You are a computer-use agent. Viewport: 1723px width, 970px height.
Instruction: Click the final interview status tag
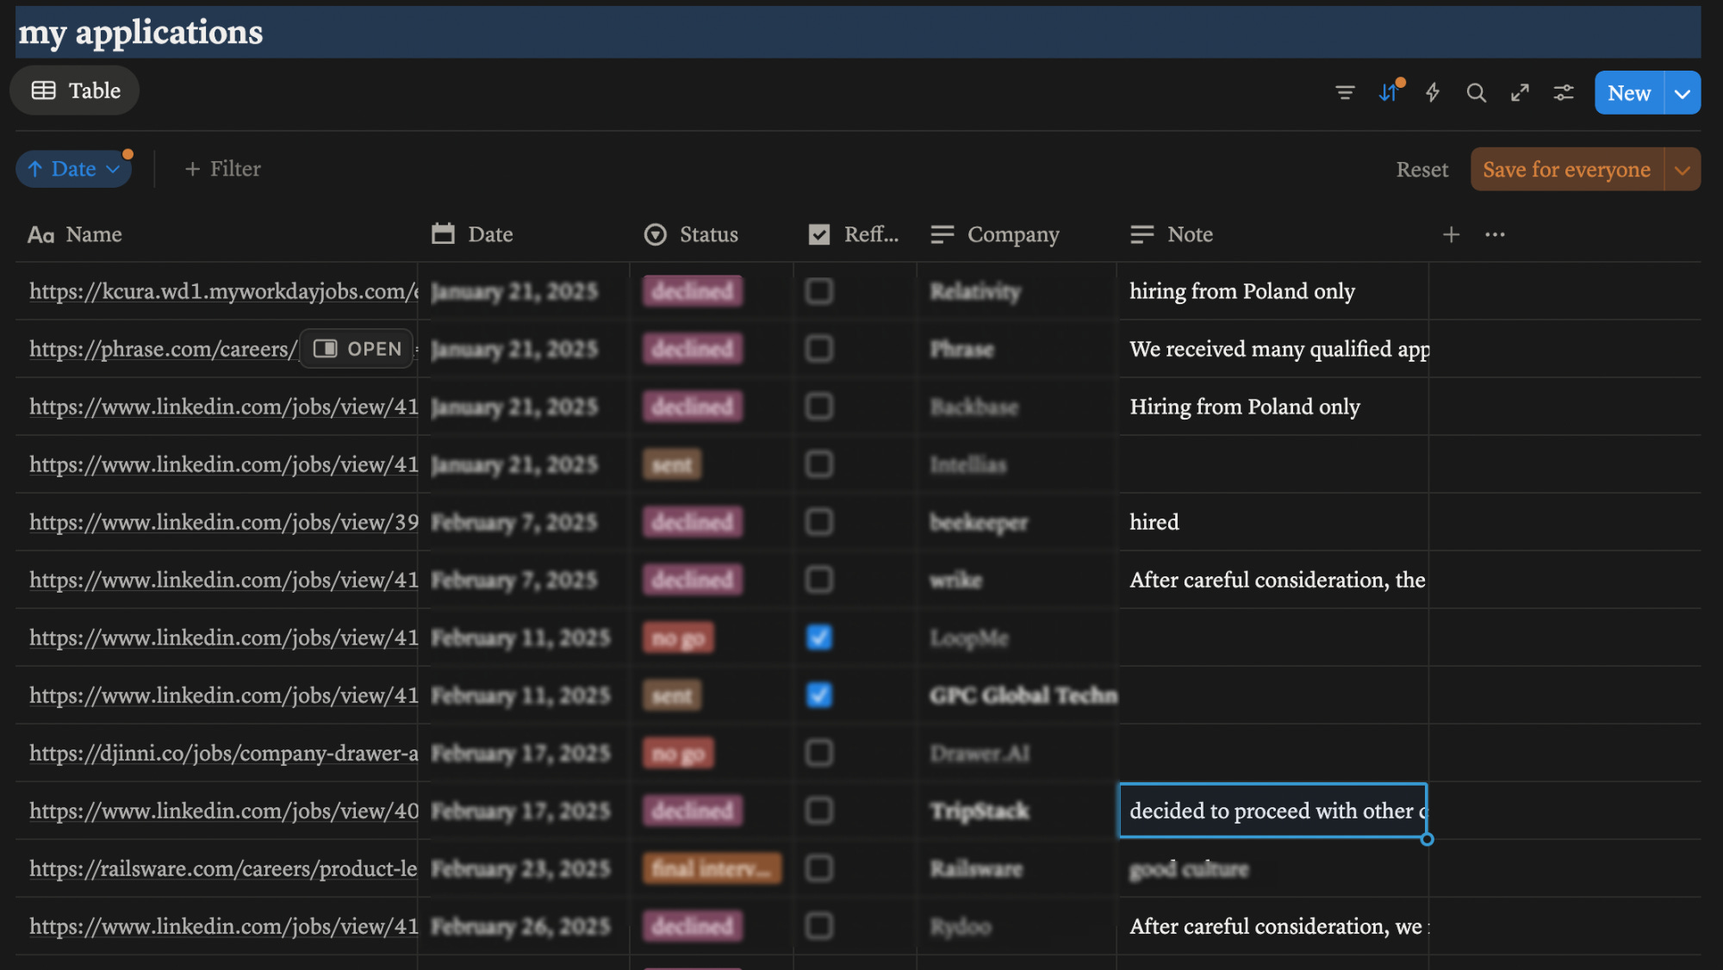tap(711, 868)
